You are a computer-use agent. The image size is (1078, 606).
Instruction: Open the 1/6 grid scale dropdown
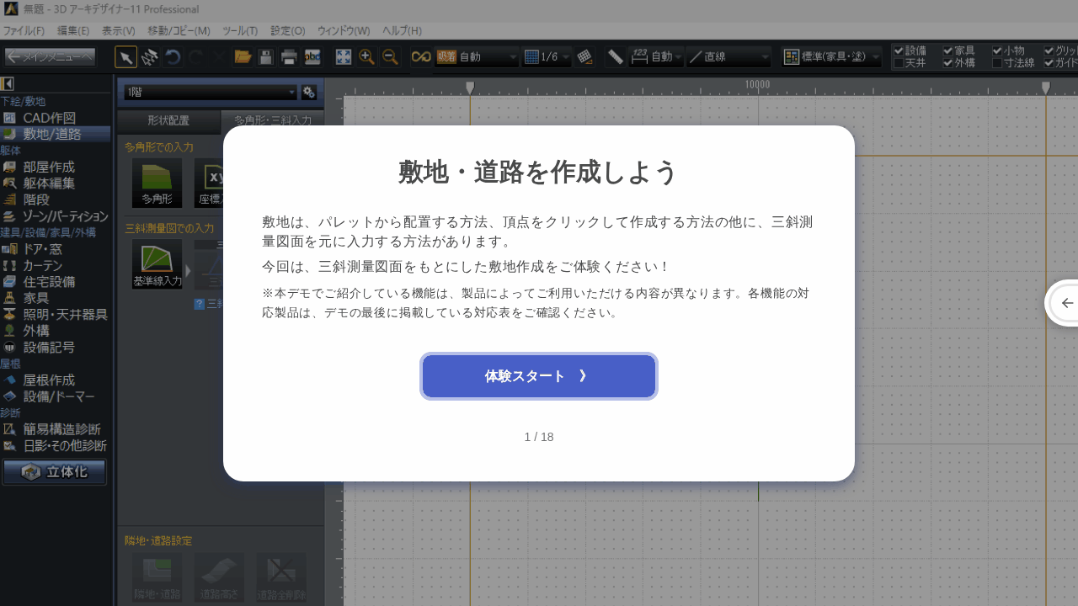(547, 57)
